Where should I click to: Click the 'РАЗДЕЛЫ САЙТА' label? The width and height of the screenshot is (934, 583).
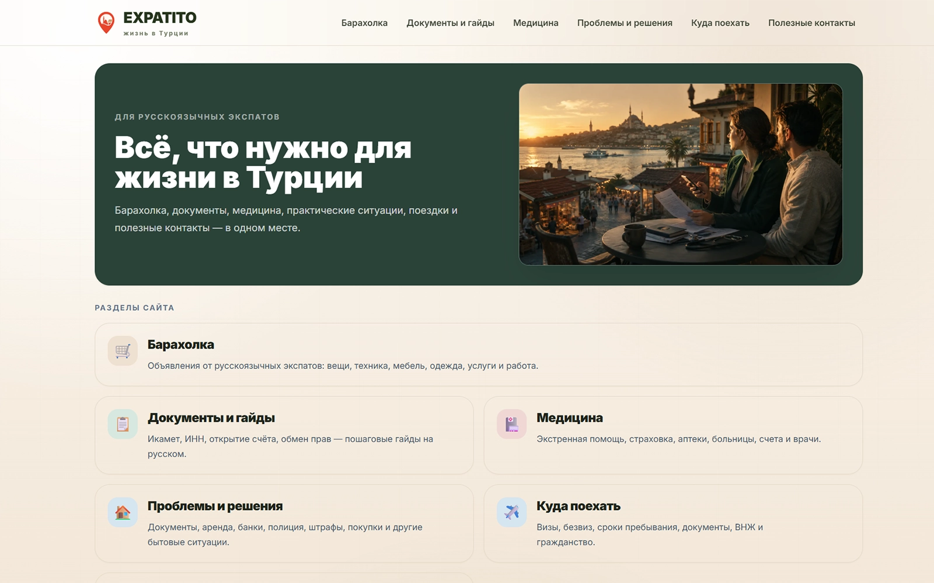(134, 307)
